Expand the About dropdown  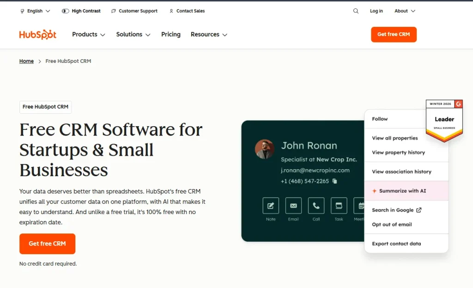click(x=405, y=11)
